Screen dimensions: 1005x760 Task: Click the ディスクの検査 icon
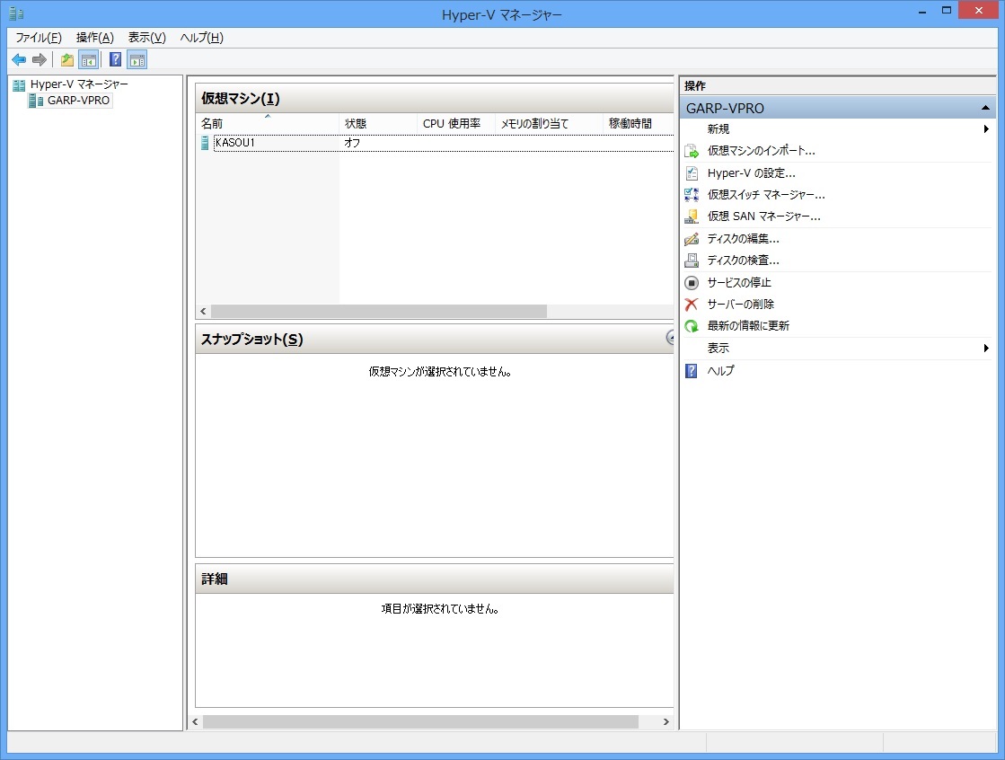tap(692, 261)
